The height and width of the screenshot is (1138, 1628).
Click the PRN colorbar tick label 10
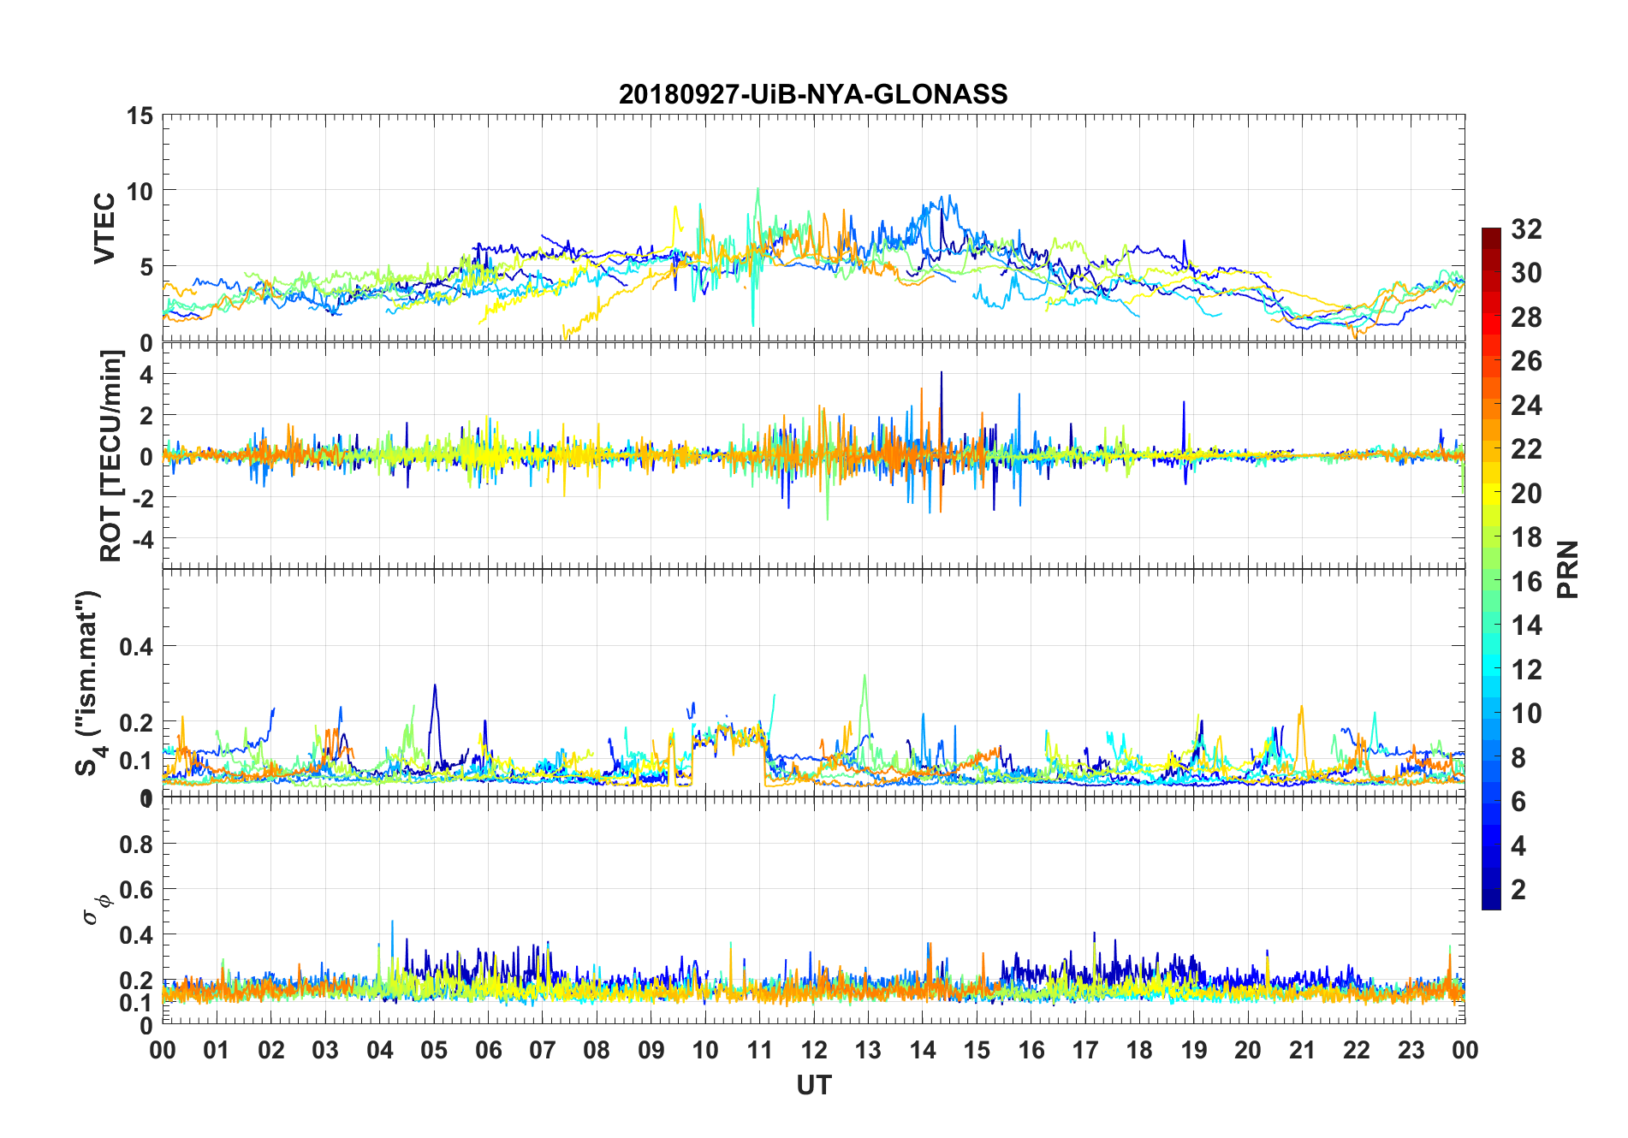tap(1527, 714)
